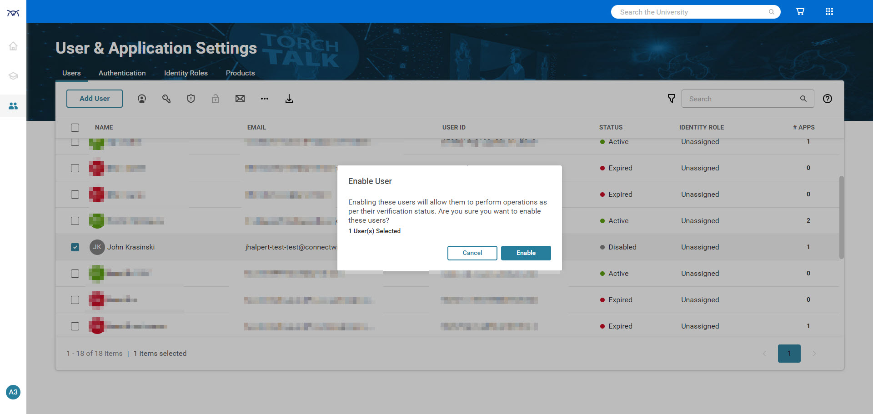873x414 pixels.
Task: Check the last row's checkbox
Action: point(75,326)
